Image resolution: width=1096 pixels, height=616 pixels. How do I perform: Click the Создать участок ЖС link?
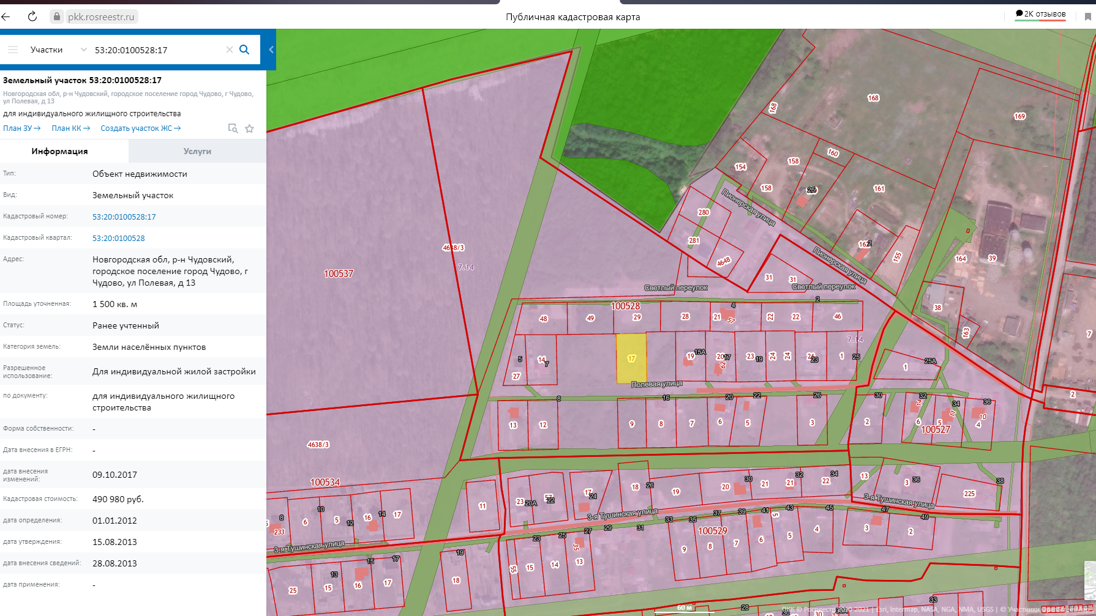tap(140, 128)
